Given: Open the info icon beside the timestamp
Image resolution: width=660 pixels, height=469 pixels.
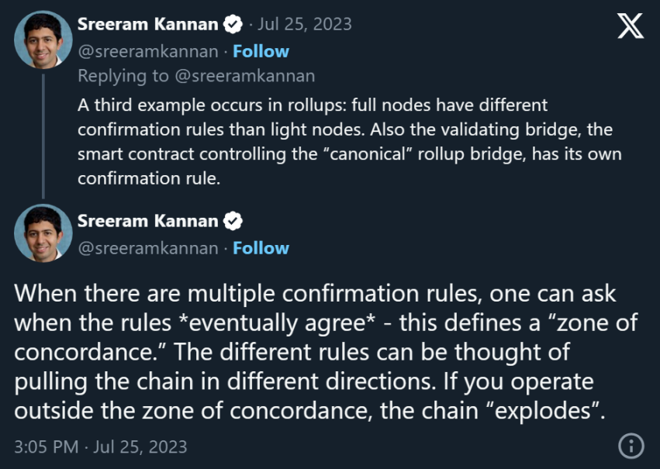Looking at the screenshot, I should pos(631,446).
